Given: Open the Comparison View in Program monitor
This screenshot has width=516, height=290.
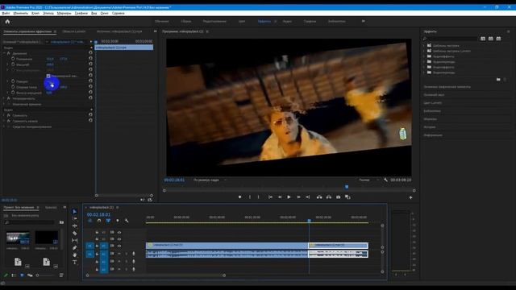Looking at the screenshot, I should pos(347,197).
